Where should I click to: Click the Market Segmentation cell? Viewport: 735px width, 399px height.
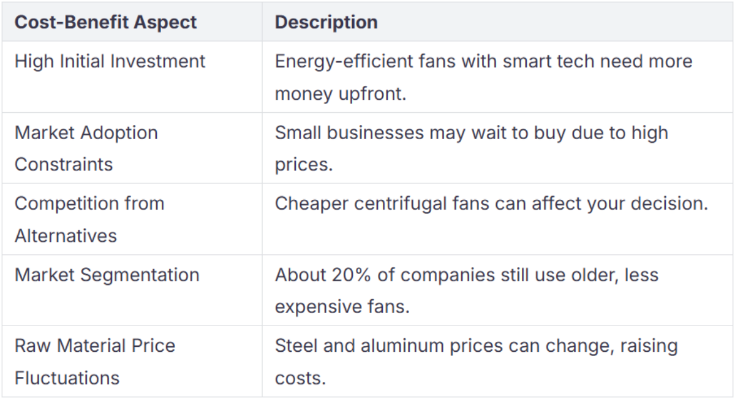point(107,275)
